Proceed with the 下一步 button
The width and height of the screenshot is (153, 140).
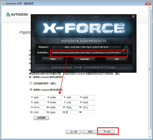coord(107,132)
